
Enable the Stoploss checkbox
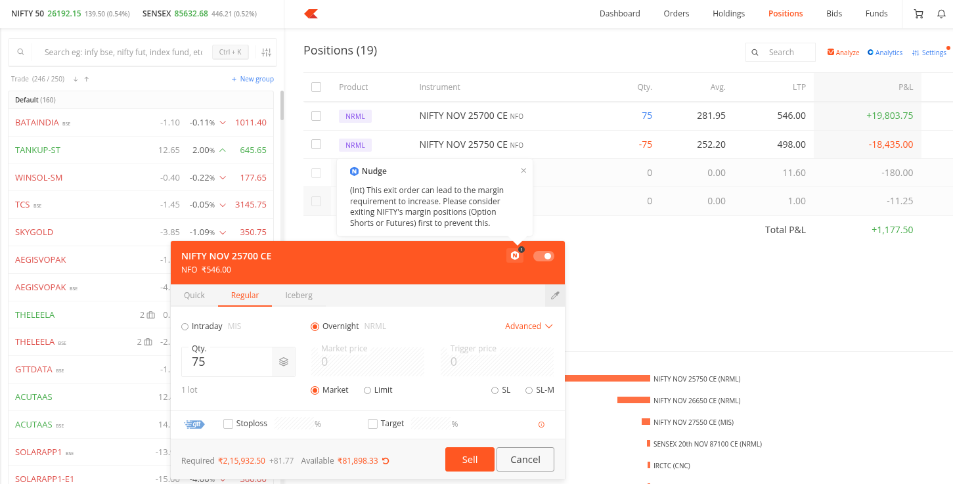coord(229,424)
